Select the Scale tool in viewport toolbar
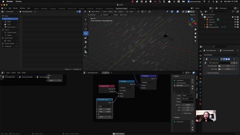Viewport: 240px width, 135px height. click(x=86, y=37)
